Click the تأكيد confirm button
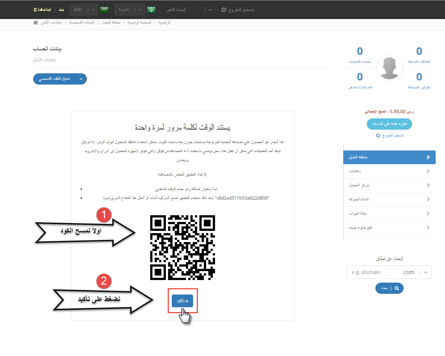This screenshot has width=445, height=356. [x=182, y=301]
